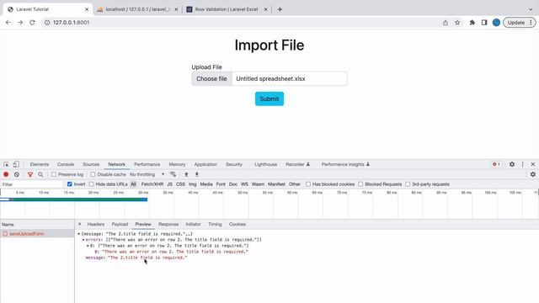
Task: Click the Chrome Update button
Action: coord(520,23)
